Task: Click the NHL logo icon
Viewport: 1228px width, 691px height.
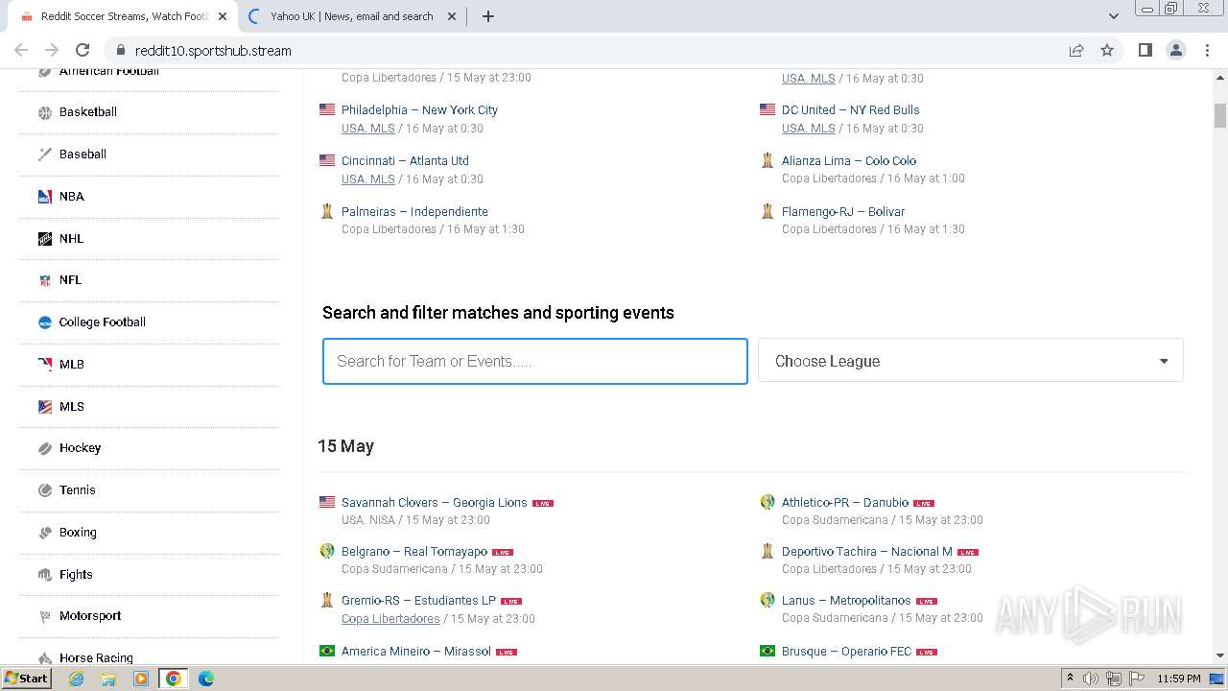Action: (45, 239)
